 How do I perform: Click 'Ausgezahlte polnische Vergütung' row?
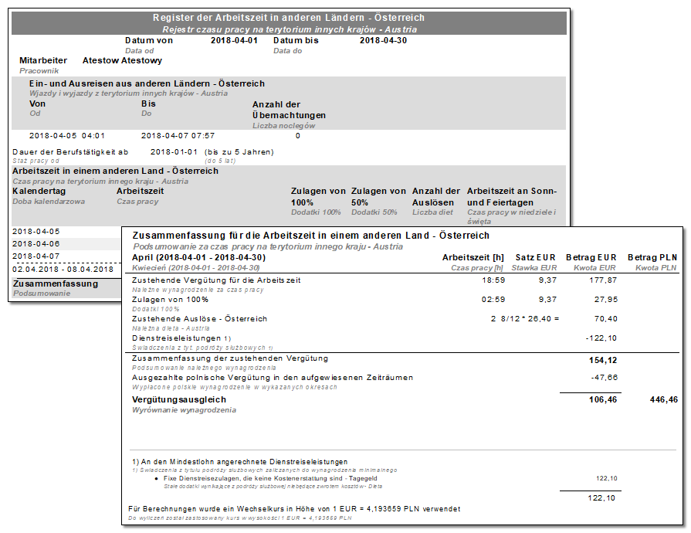point(273,378)
